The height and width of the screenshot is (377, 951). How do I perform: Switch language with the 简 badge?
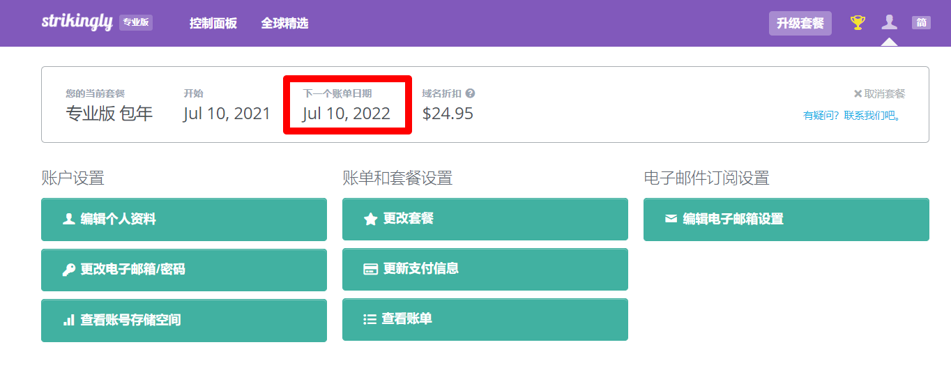[x=921, y=22]
